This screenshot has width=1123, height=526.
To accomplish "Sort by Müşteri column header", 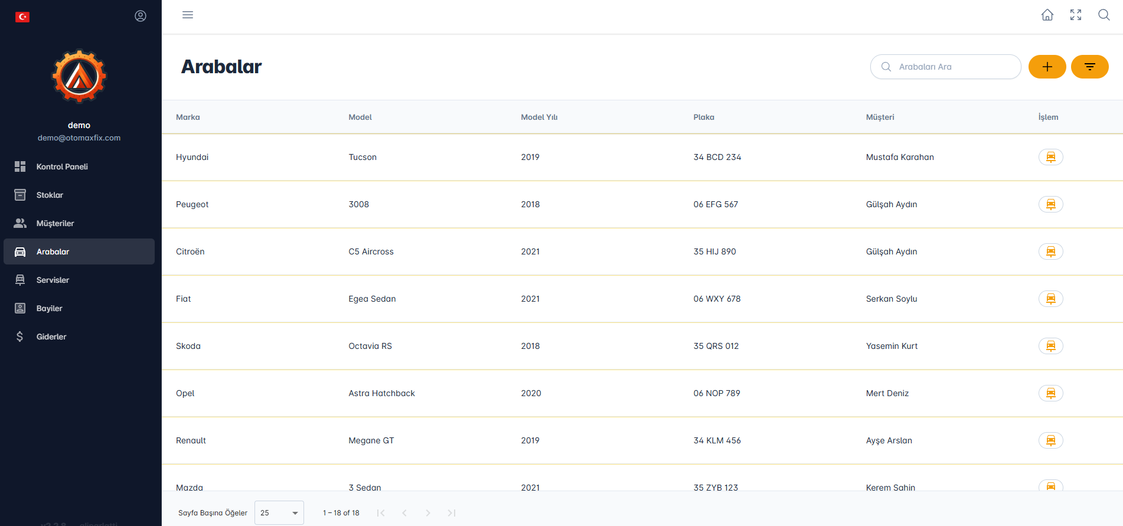I will point(880,117).
